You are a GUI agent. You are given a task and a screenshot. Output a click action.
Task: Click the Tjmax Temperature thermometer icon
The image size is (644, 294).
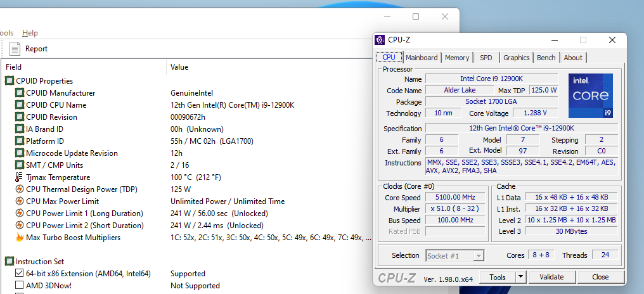19,177
